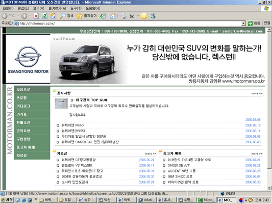Viewport: 272px width, 204px height.
Task: Click the Edit document icon
Action: coord(132,16)
